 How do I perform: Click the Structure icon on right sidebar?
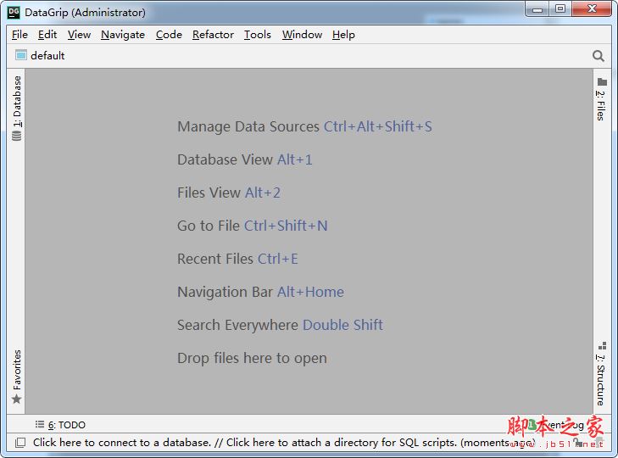pyautogui.click(x=602, y=346)
